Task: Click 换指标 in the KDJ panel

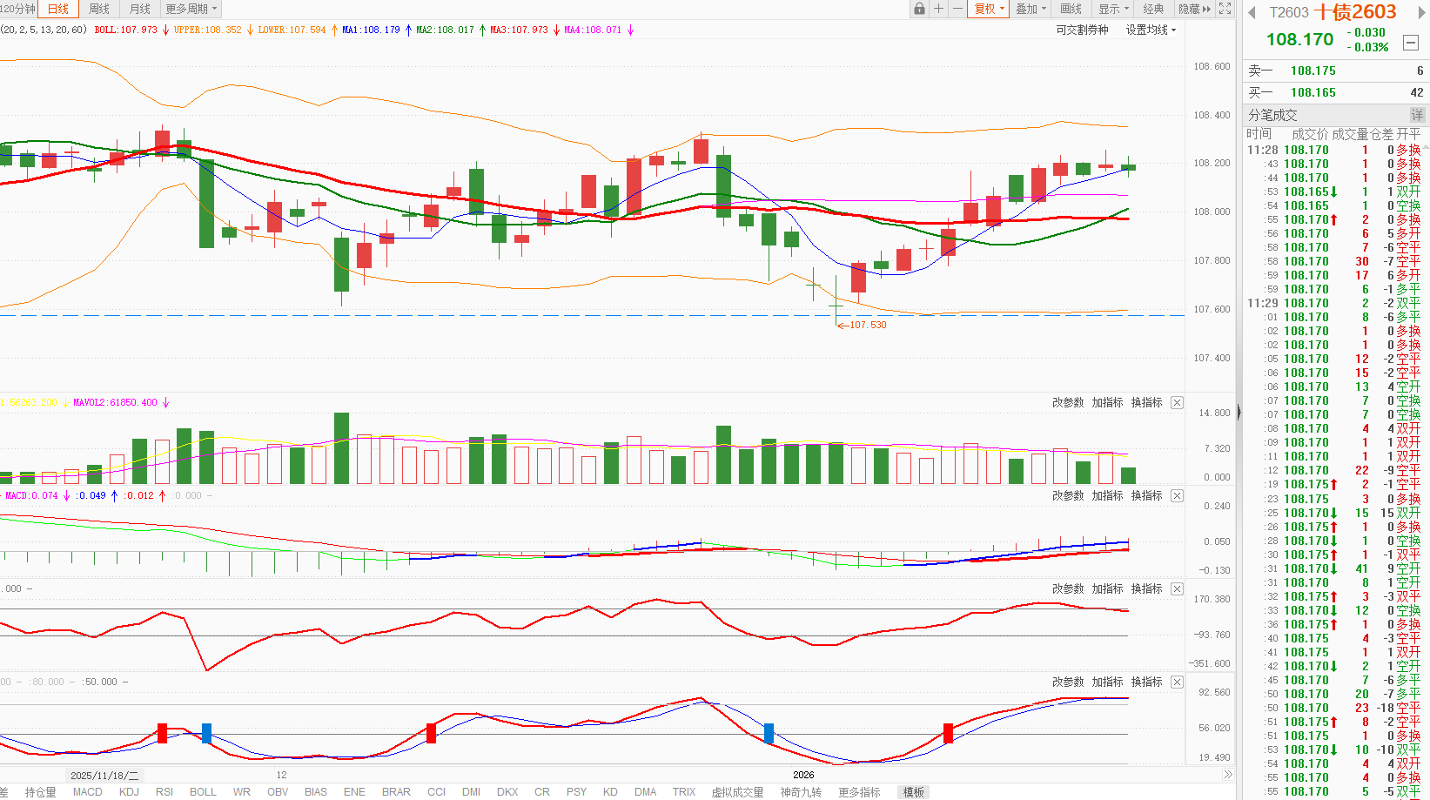Action: click(x=1146, y=682)
